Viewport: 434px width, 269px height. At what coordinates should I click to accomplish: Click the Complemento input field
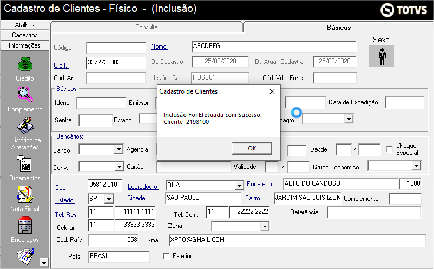tap(405, 199)
